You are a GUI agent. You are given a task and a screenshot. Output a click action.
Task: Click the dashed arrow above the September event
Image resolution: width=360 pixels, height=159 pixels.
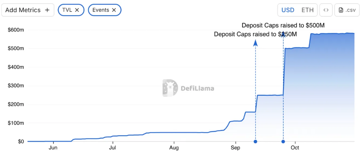point(255,43)
